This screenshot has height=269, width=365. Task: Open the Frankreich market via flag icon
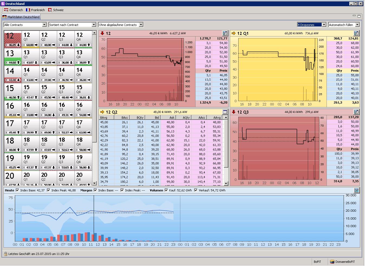click(x=28, y=10)
